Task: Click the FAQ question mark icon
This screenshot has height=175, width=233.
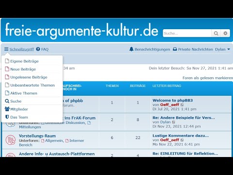Action: pyautogui.click(x=38, y=49)
